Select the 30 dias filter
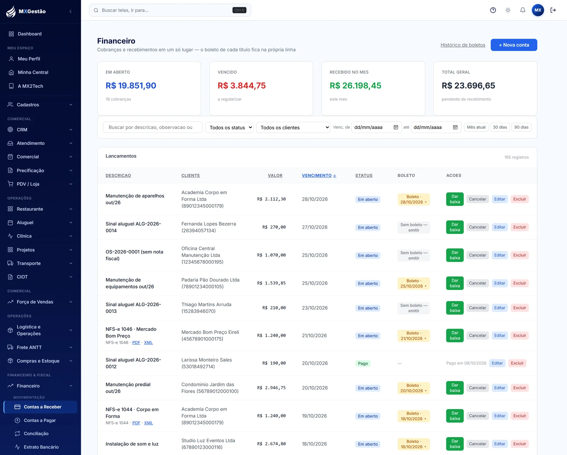567x455 pixels. 500,127
